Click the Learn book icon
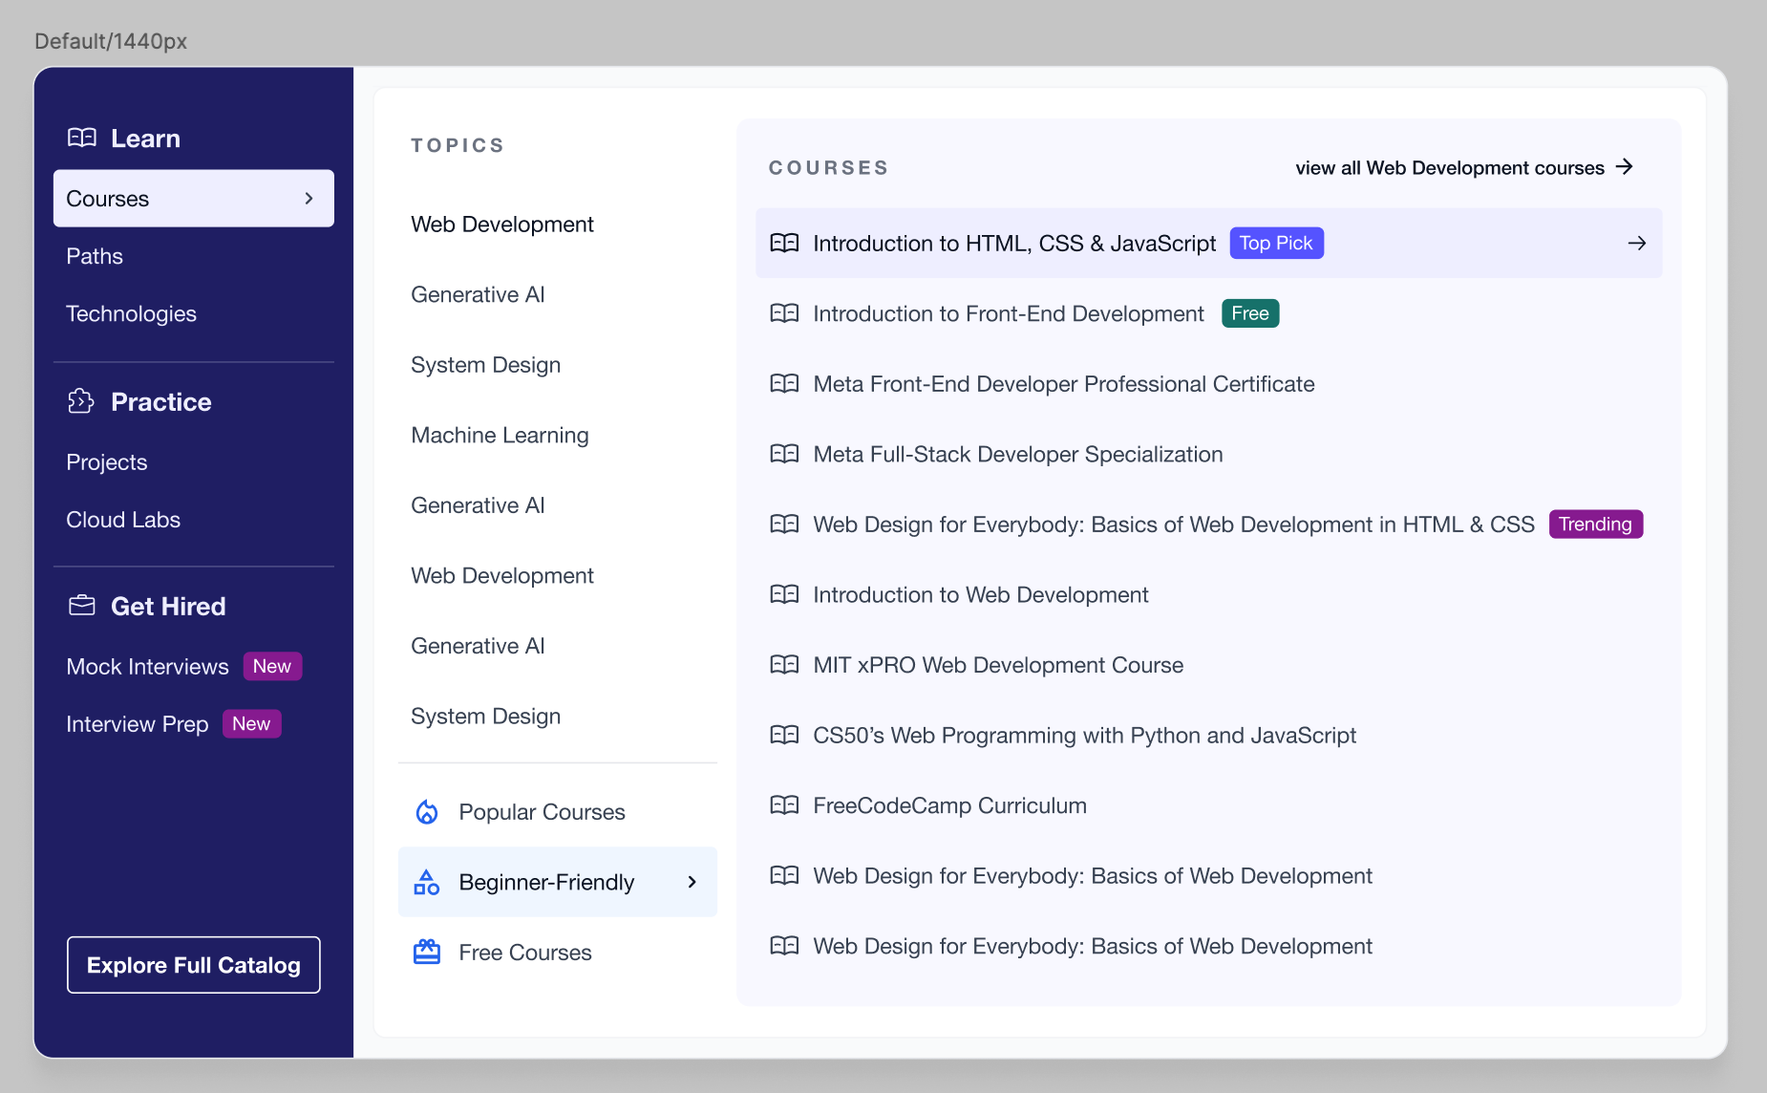Image resolution: width=1767 pixels, height=1093 pixels. coord(82,138)
